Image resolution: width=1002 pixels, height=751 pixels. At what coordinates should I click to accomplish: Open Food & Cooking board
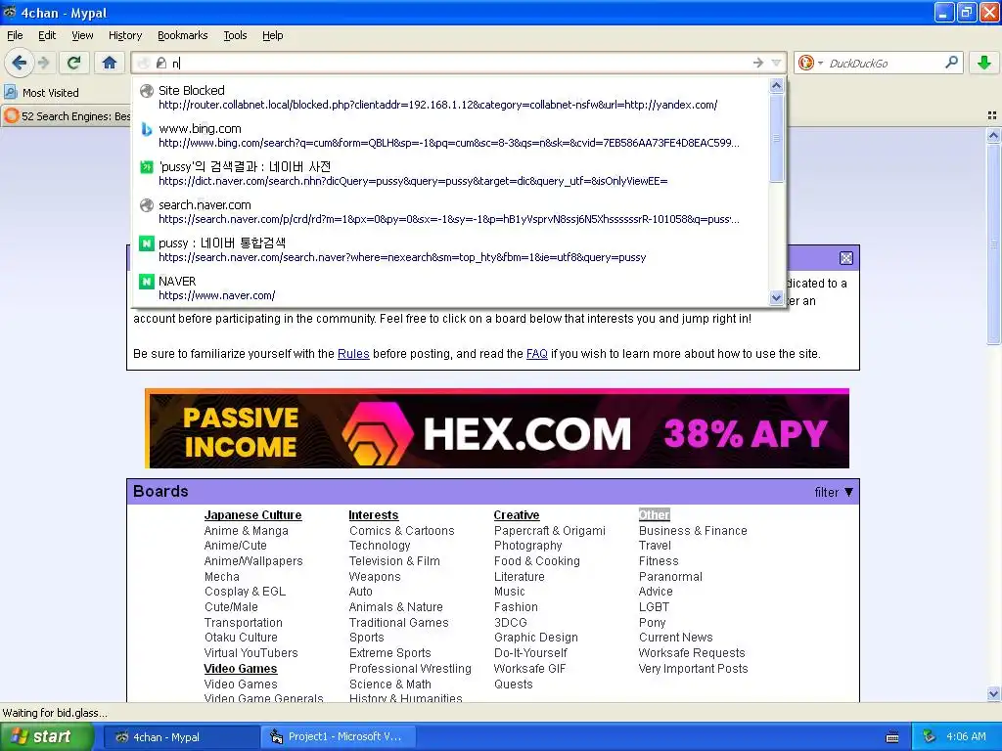[x=537, y=560]
